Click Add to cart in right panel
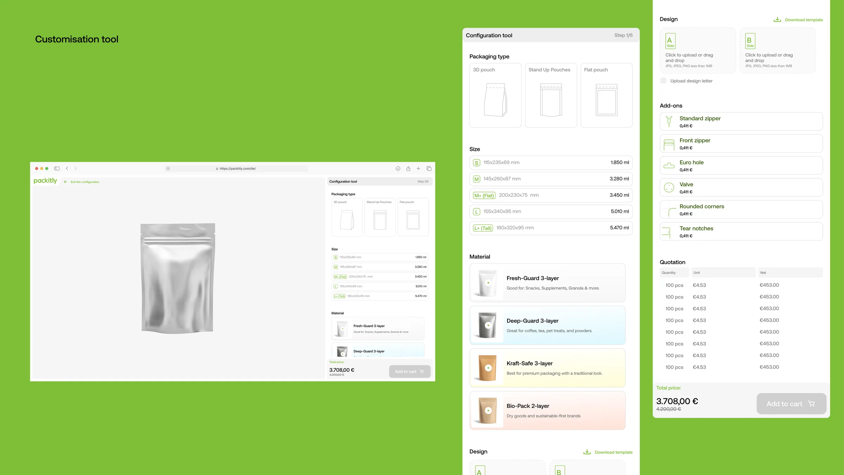This screenshot has height=475, width=844. click(791, 404)
